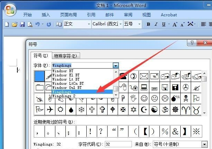This screenshot has height=149, width=212.
Task: Open the 来自 符号(十进制) dropdown
Action: click(205, 144)
